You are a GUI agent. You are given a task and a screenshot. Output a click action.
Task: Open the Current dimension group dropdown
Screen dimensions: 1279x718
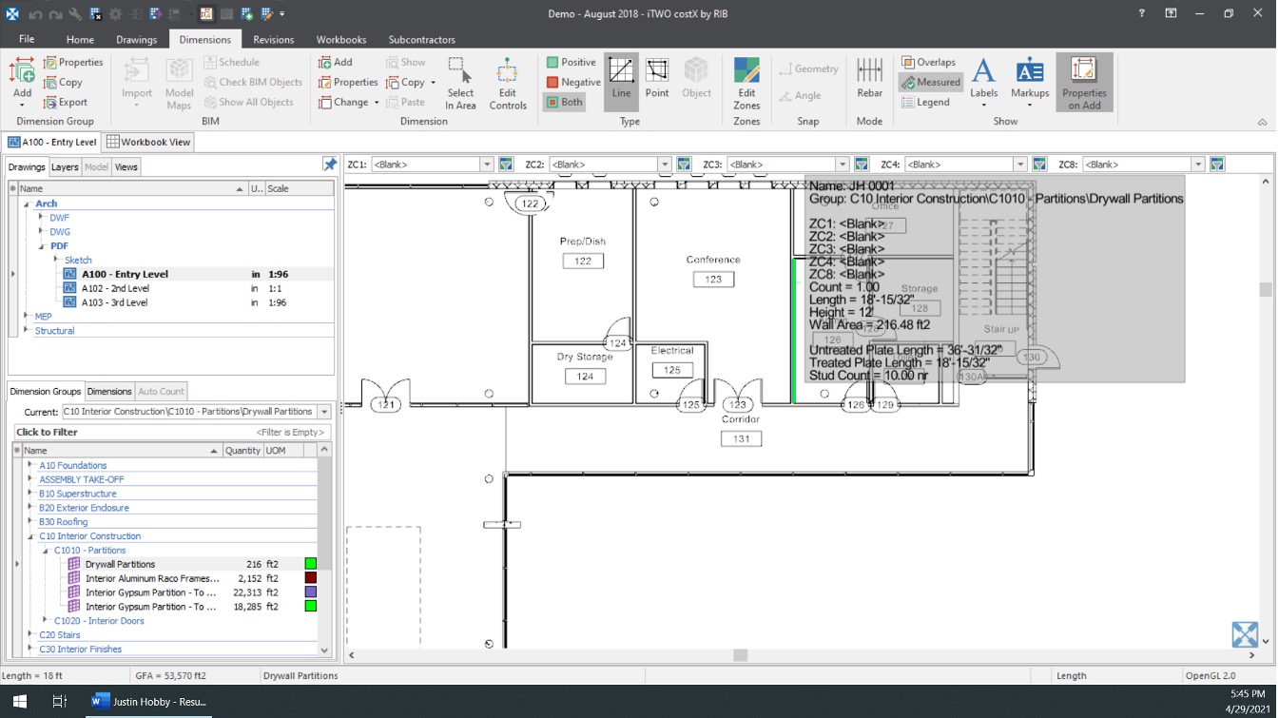pos(324,412)
